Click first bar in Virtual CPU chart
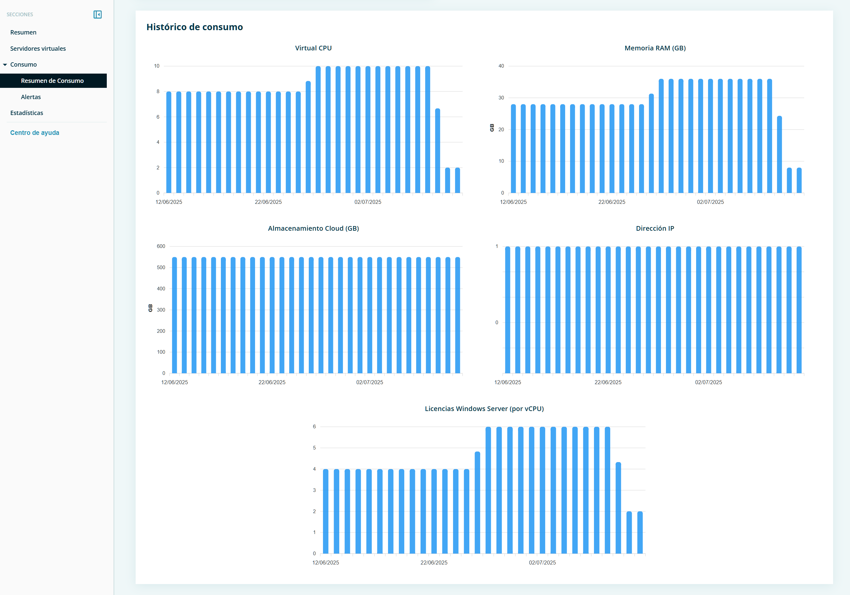The height and width of the screenshot is (595, 850). pos(169,143)
